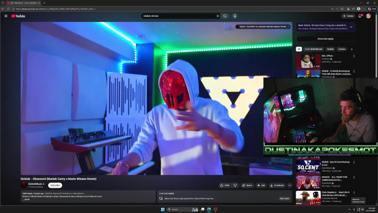Mute tab via speaker icon

pyautogui.click(x=12, y=3)
